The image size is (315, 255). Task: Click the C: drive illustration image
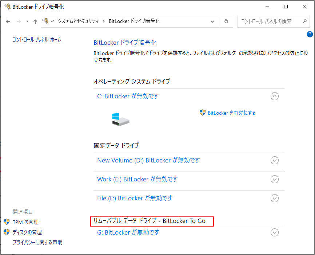coord(121,118)
